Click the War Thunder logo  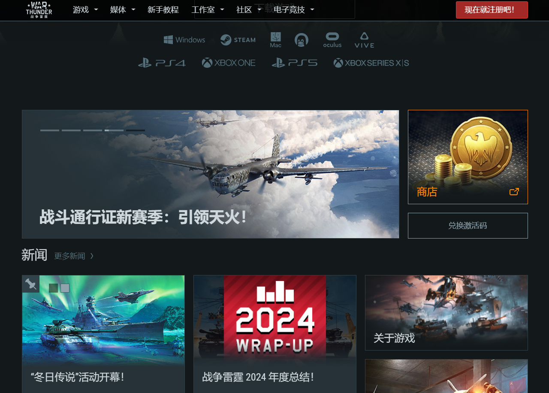click(39, 9)
